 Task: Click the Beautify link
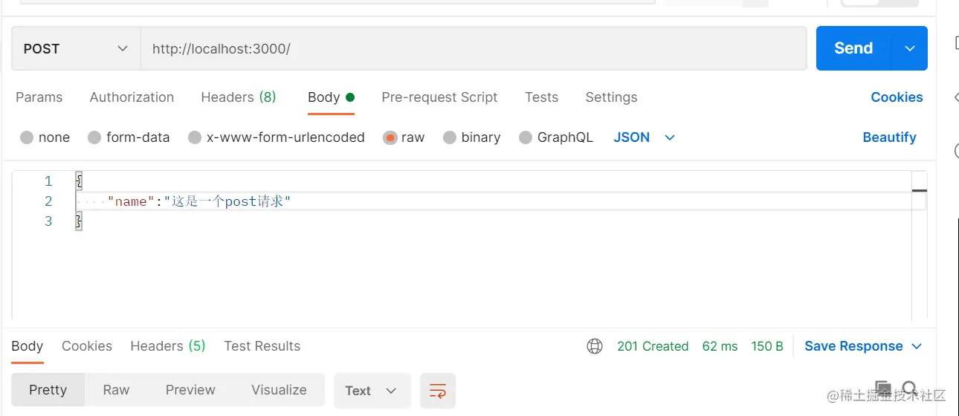[x=889, y=137]
